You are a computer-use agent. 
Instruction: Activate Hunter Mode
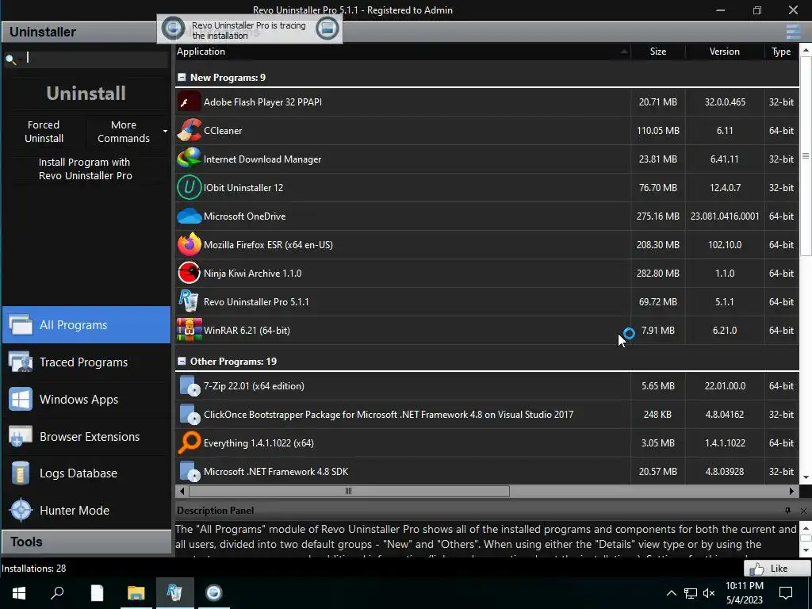coord(86,510)
